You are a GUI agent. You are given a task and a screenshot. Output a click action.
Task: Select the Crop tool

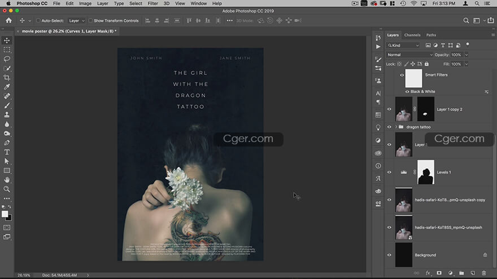tap(7, 78)
